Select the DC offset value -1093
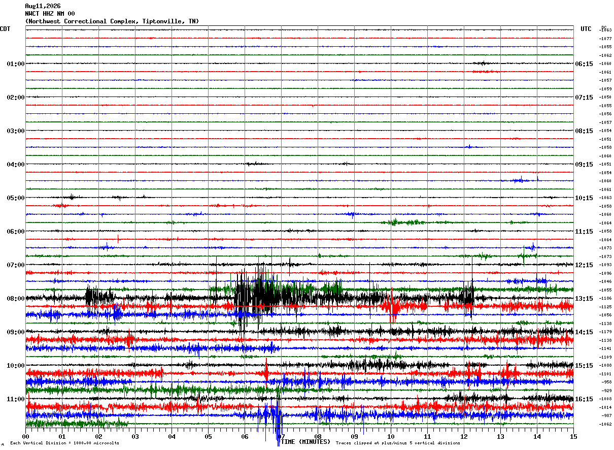614x450 pixels. click(x=606, y=265)
